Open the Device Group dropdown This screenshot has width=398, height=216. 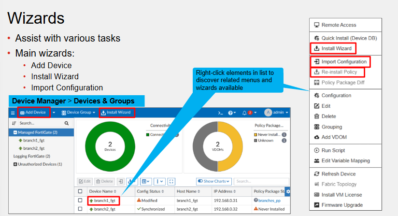click(x=78, y=113)
